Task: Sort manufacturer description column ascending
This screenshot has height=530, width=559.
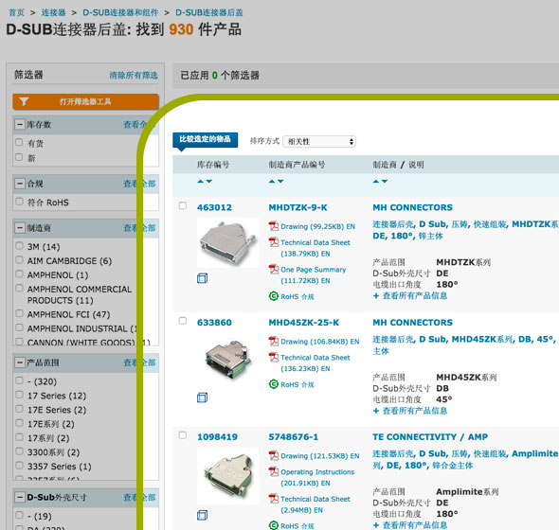Action: tap(376, 182)
